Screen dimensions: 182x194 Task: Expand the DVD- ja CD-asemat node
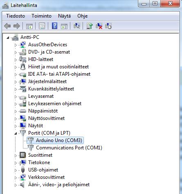16,52
